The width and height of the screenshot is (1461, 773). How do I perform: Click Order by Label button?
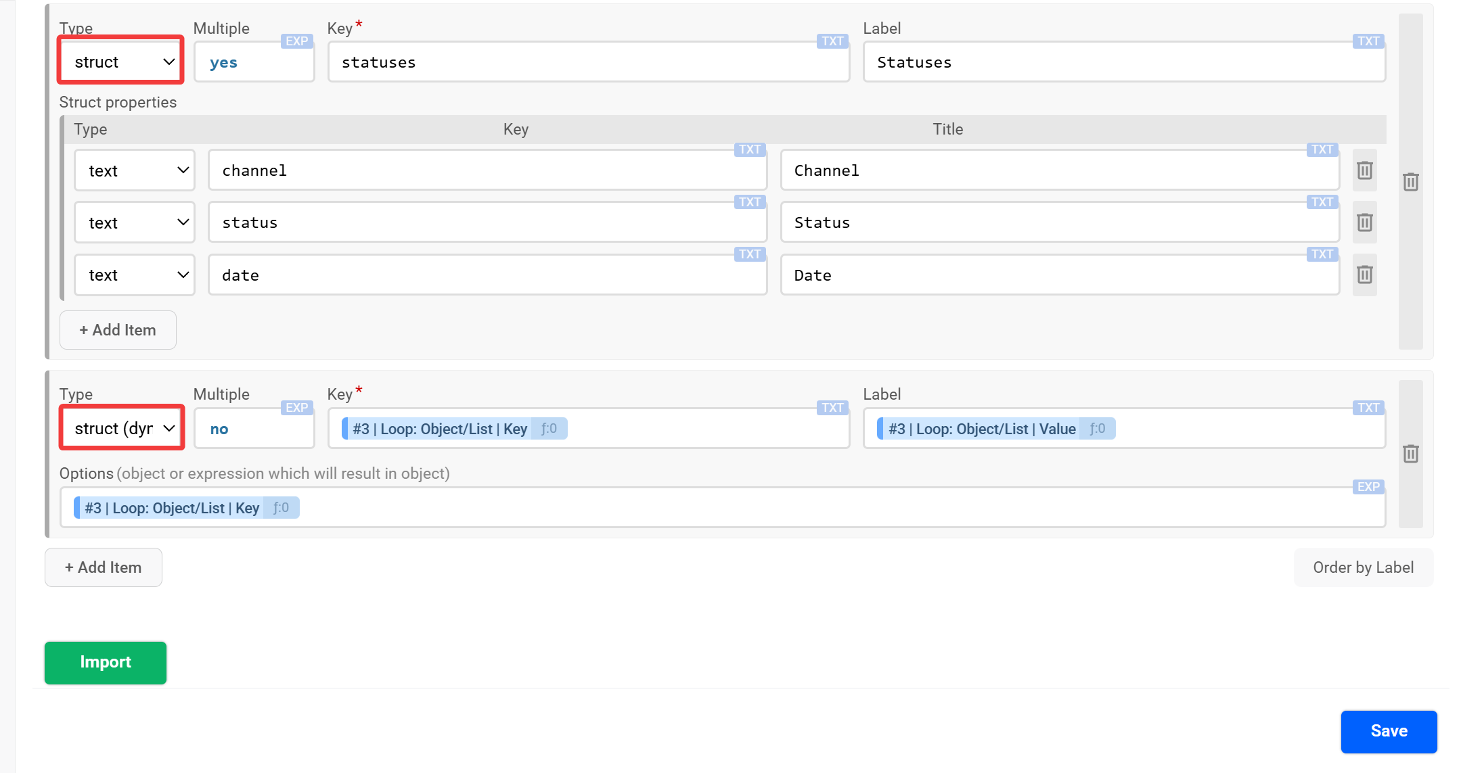click(1363, 567)
